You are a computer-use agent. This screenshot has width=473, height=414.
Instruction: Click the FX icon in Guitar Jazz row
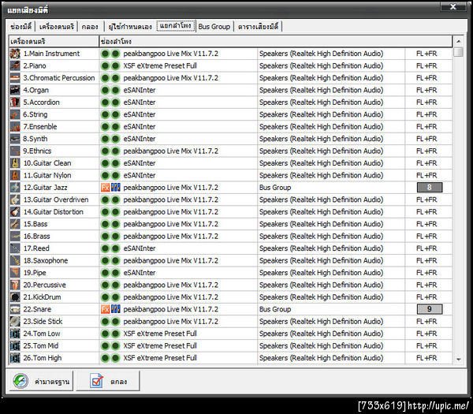(x=106, y=188)
